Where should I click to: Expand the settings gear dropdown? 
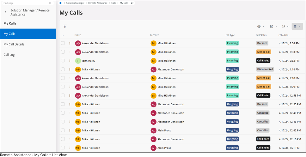point(261,27)
